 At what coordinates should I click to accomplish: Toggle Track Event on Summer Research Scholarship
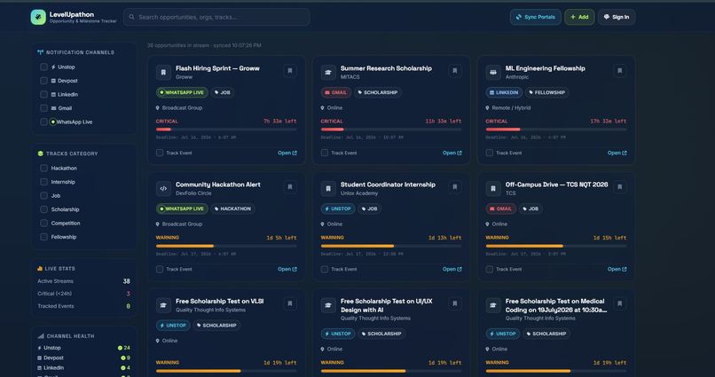click(x=325, y=153)
